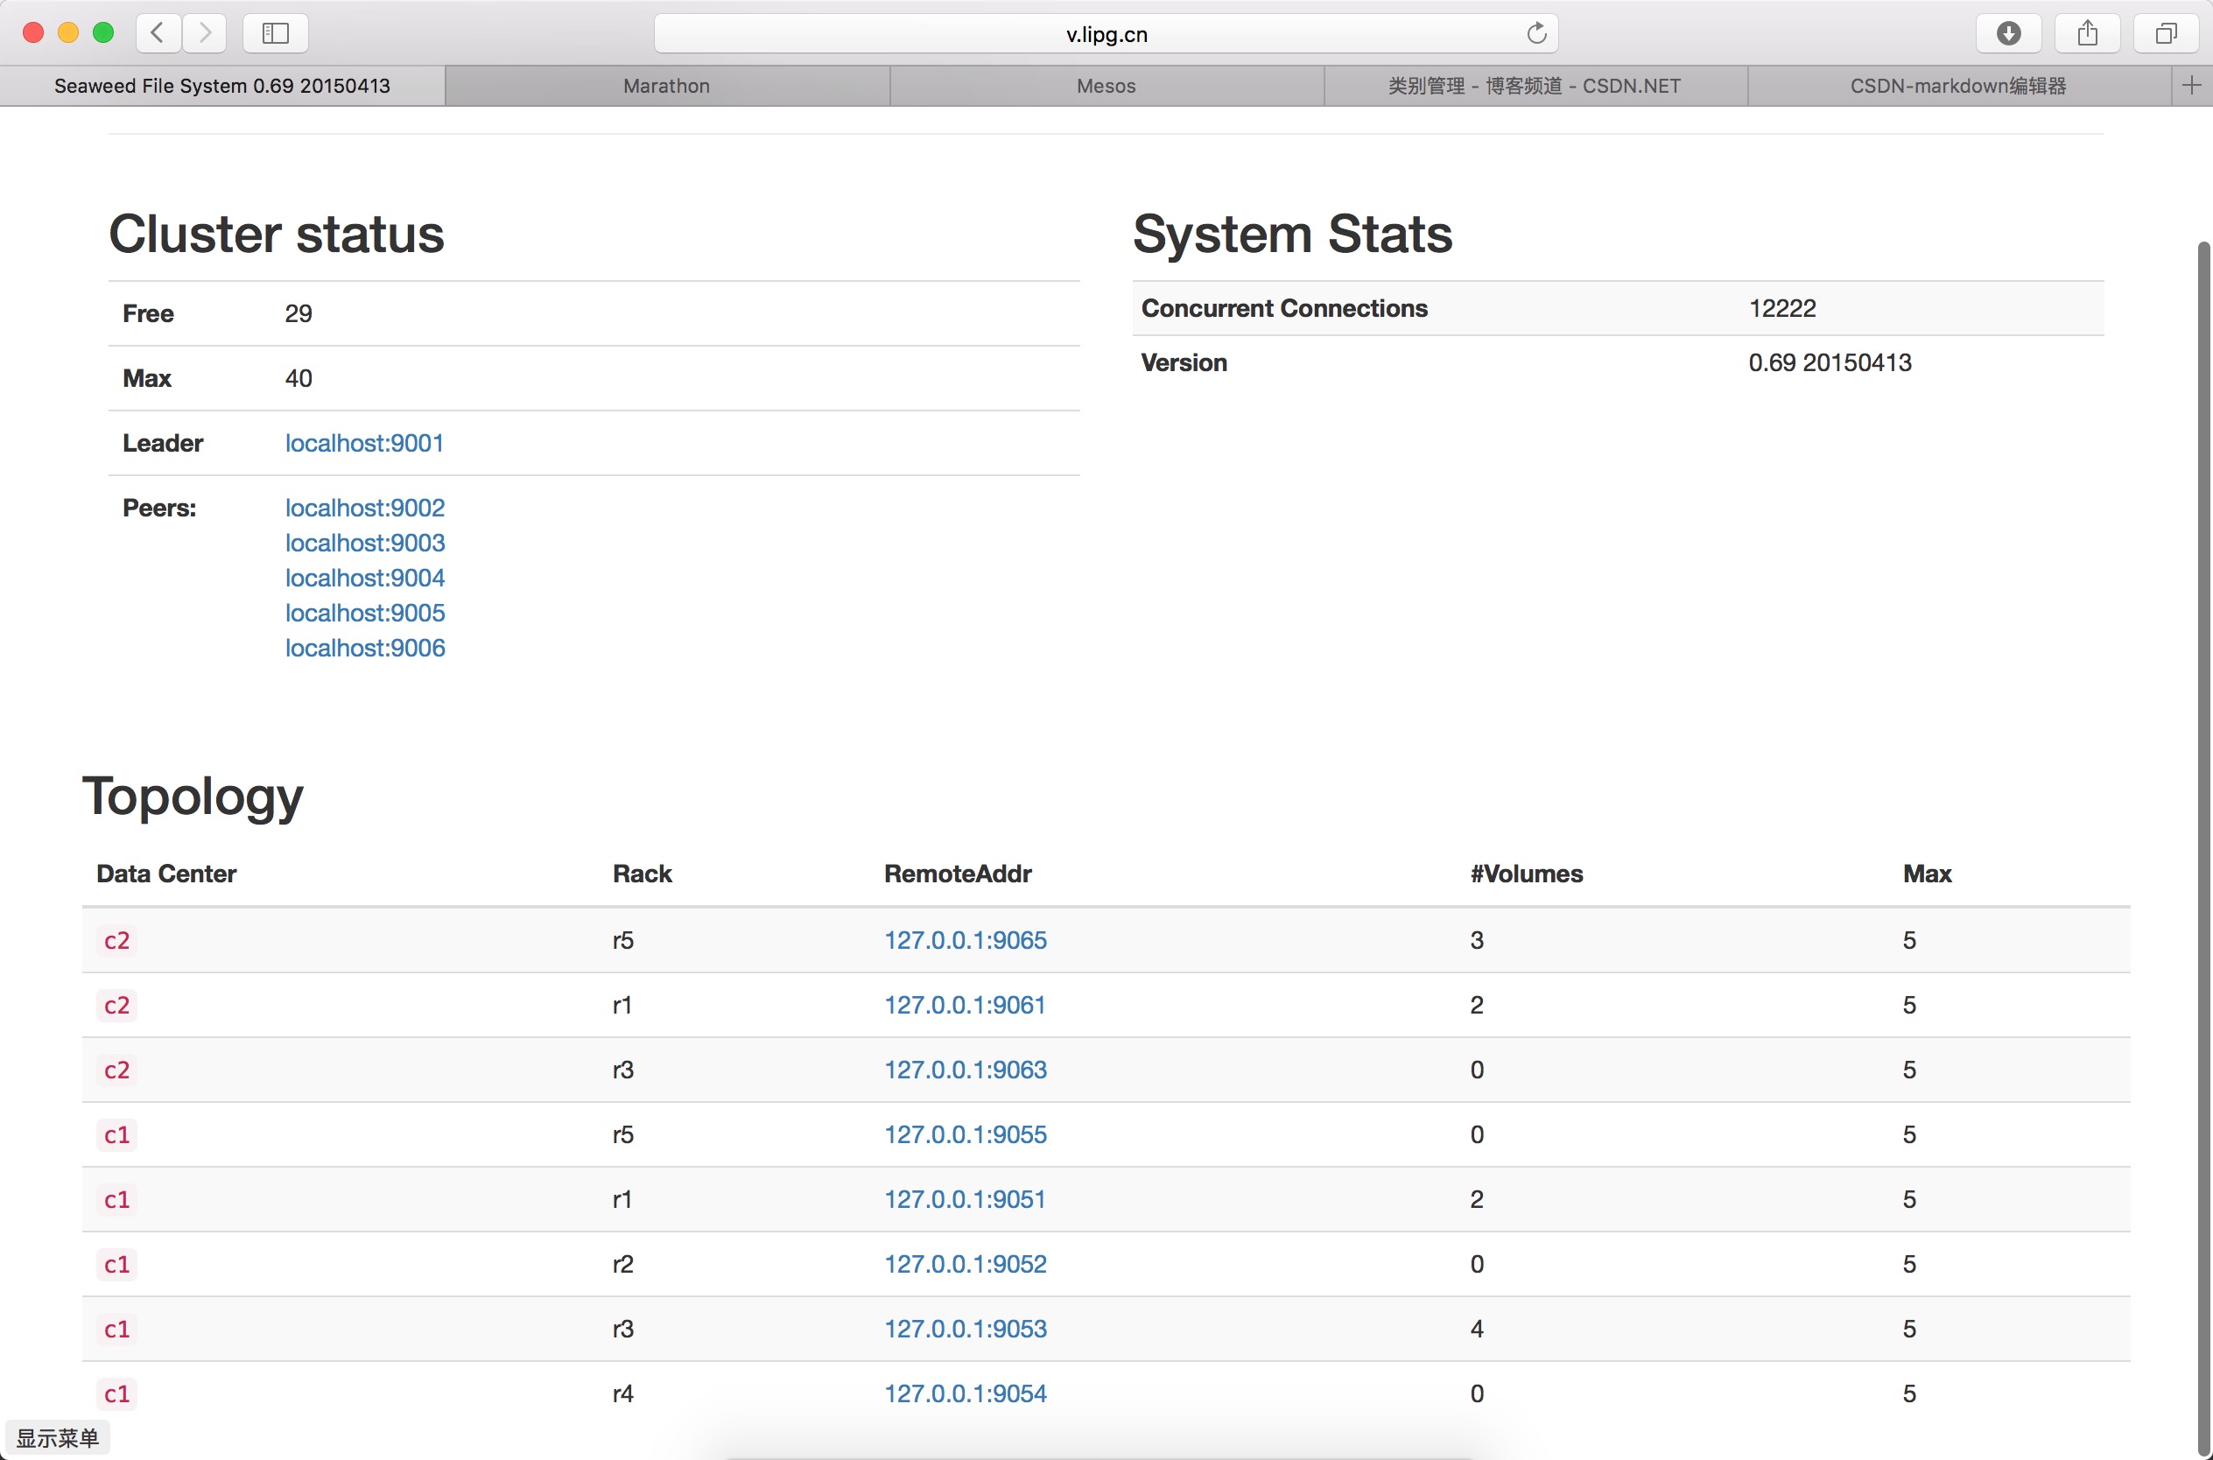
Task: Reload the page with the refresh icon
Action: coord(1536,33)
